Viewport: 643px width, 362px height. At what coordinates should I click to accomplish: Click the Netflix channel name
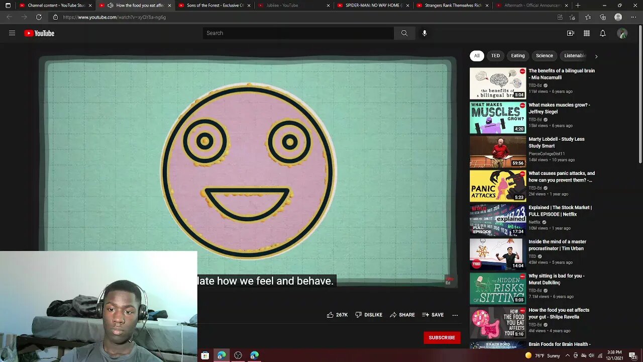(x=534, y=222)
